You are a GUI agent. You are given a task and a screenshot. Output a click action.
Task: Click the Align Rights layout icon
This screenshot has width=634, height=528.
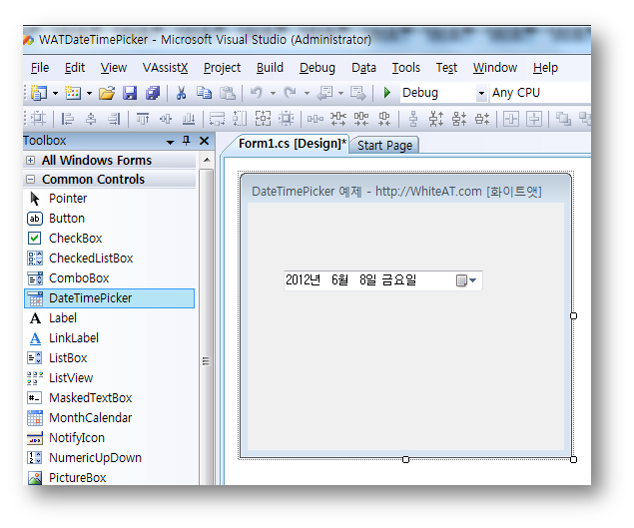pos(115,119)
